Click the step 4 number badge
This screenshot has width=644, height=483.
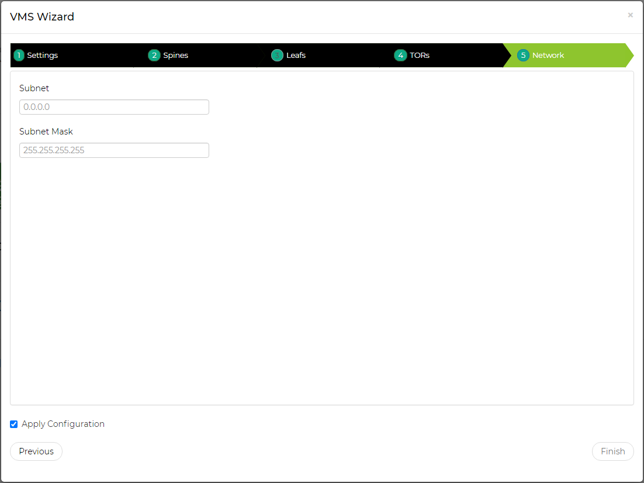tap(400, 56)
